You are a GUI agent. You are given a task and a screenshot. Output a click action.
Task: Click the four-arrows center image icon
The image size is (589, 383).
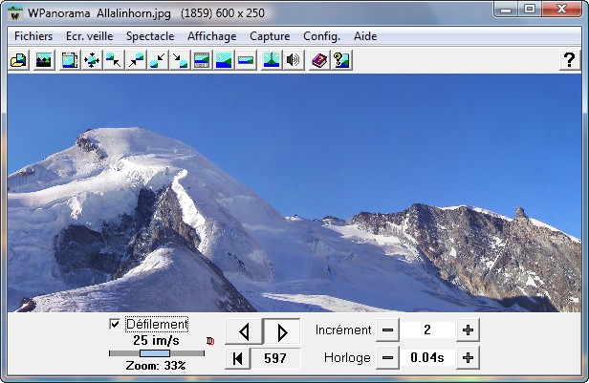[92, 60]
